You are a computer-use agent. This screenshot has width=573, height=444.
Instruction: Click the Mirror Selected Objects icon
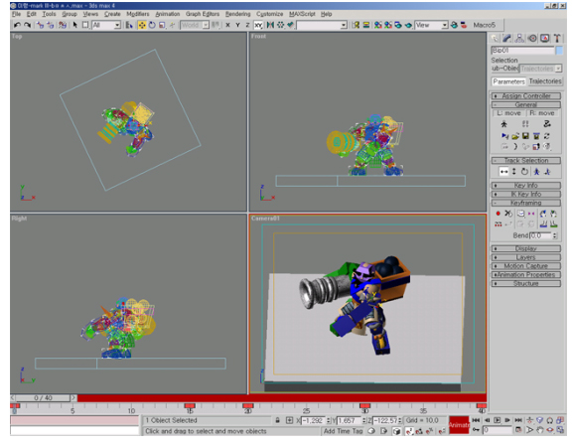click(x=270, y=25)
